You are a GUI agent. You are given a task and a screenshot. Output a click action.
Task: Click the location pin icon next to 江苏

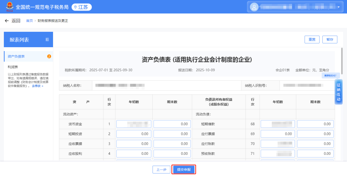[76, 7]
